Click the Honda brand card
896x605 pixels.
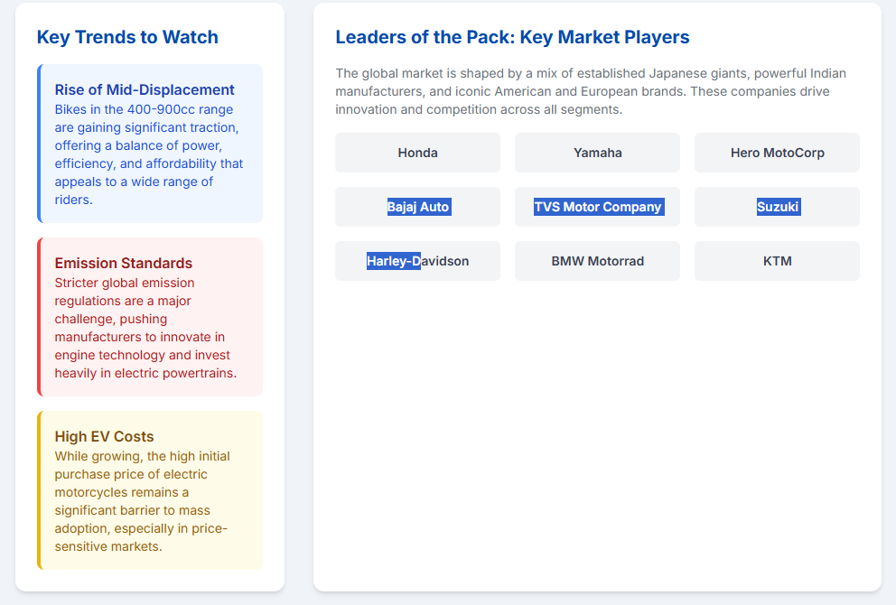417,153
